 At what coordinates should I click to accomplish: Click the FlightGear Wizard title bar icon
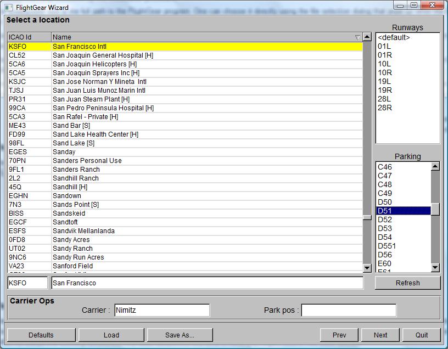9,8
